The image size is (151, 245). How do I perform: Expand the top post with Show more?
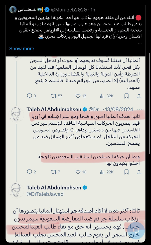22,49
